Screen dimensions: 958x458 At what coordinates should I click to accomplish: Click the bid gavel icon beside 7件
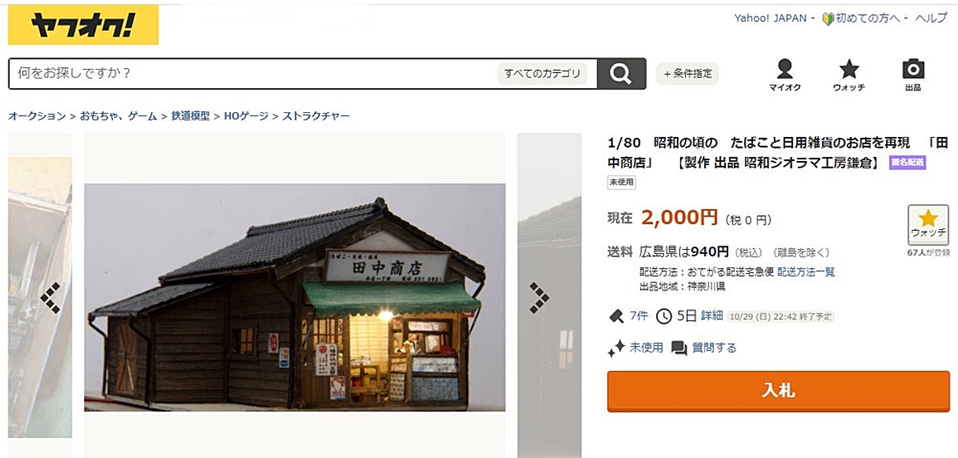pyautogui.click(x=616, y=316)
